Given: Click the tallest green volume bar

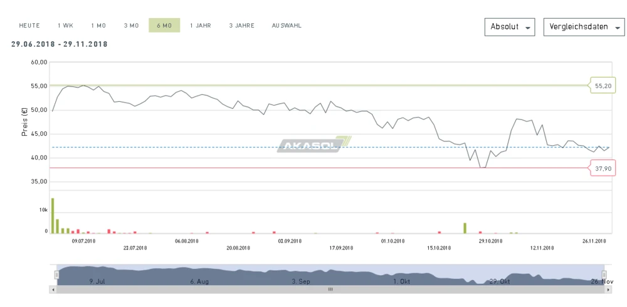Looking at the screenshot, I should [x=53, y=215].
